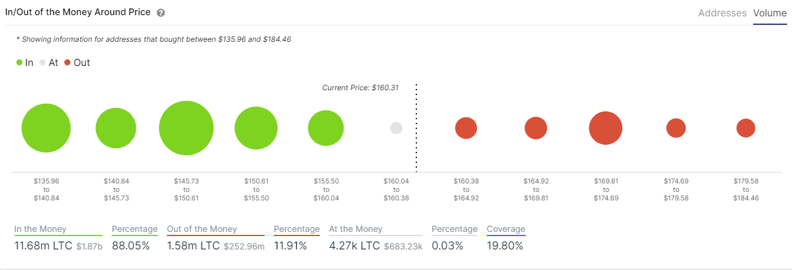Switch to the Addresses tab
The height and width of the screenshot is (270, 792).
click(x=722, y=13)
